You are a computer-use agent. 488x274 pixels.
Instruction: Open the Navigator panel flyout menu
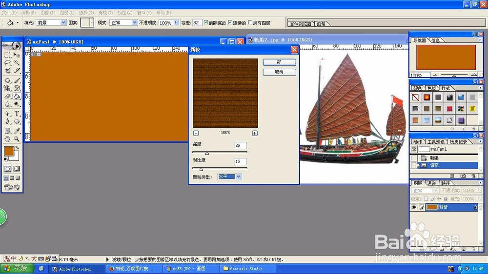[x=480, y=40]
